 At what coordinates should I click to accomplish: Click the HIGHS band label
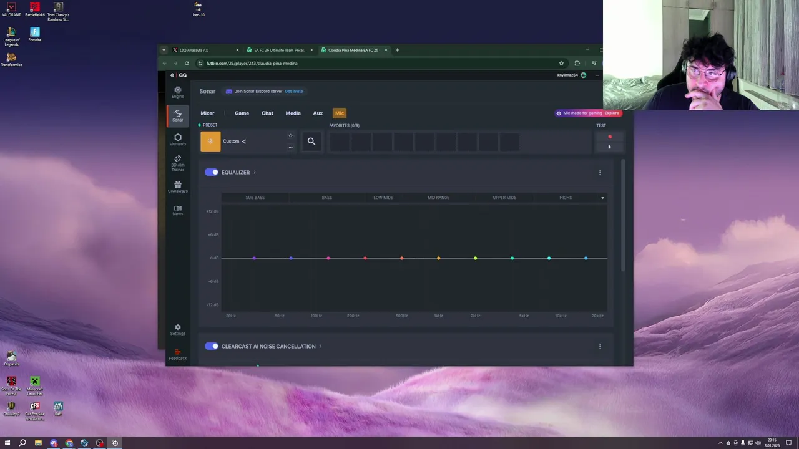[x=566, y=198]
